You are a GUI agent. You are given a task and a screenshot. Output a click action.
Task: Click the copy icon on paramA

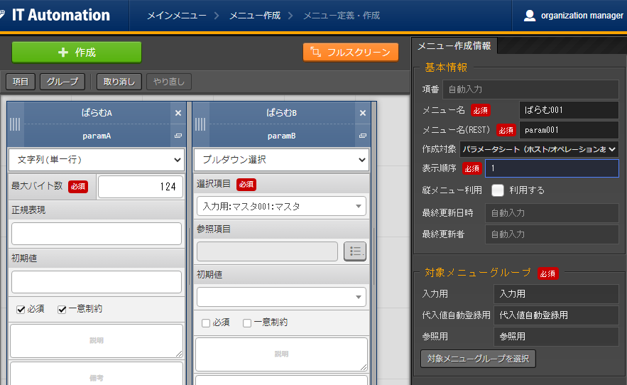tap(178, 136)
